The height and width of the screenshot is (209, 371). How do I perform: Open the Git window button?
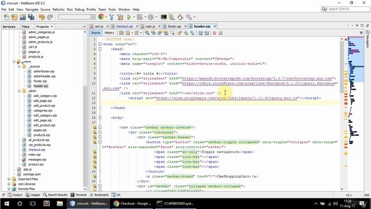tap(116, 195)
